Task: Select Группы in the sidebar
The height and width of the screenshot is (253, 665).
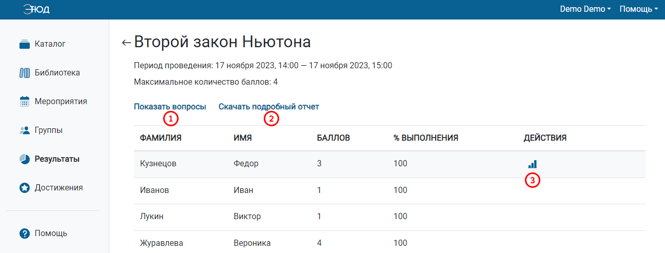Action: (x=49, y=130)
